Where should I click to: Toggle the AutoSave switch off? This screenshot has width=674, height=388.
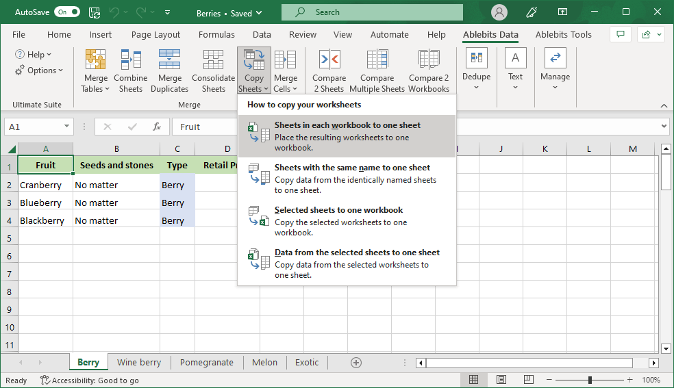(x=66, y=12)
